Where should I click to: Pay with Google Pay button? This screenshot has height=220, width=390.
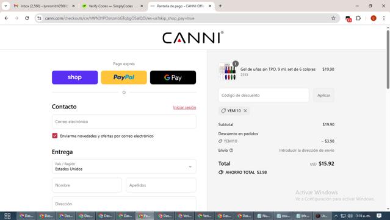pyautogui.click(x=173, y=77)
